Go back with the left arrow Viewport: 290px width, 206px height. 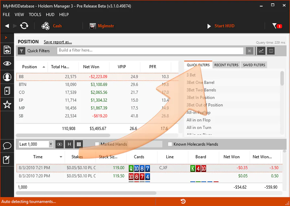[7, 26]
